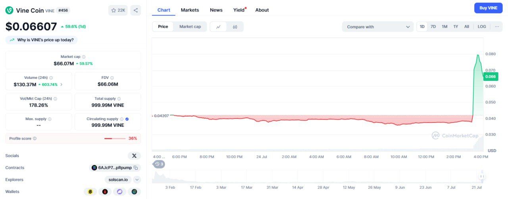The image size is (508, 199).
Task: Click the Vine Coin logo icon
Action: [9, 10]
